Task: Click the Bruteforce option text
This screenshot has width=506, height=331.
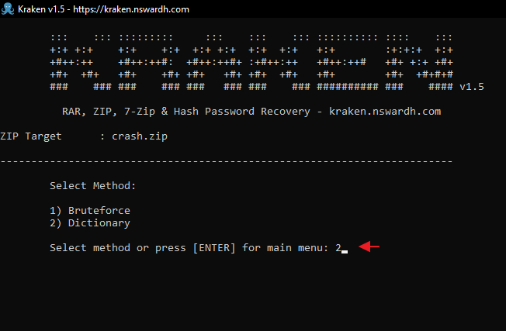Action: [99, 211]
